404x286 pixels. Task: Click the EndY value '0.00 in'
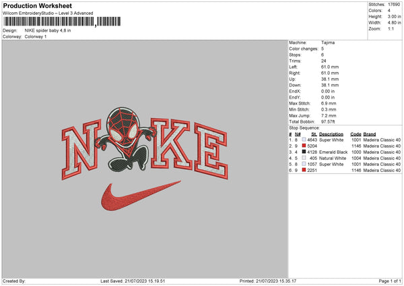328,97
